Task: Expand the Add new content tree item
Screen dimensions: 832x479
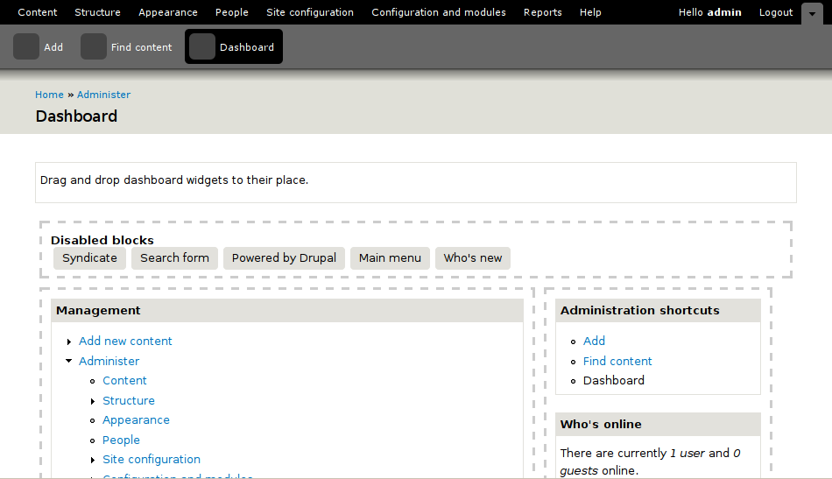Action: (x=69, y=342)
